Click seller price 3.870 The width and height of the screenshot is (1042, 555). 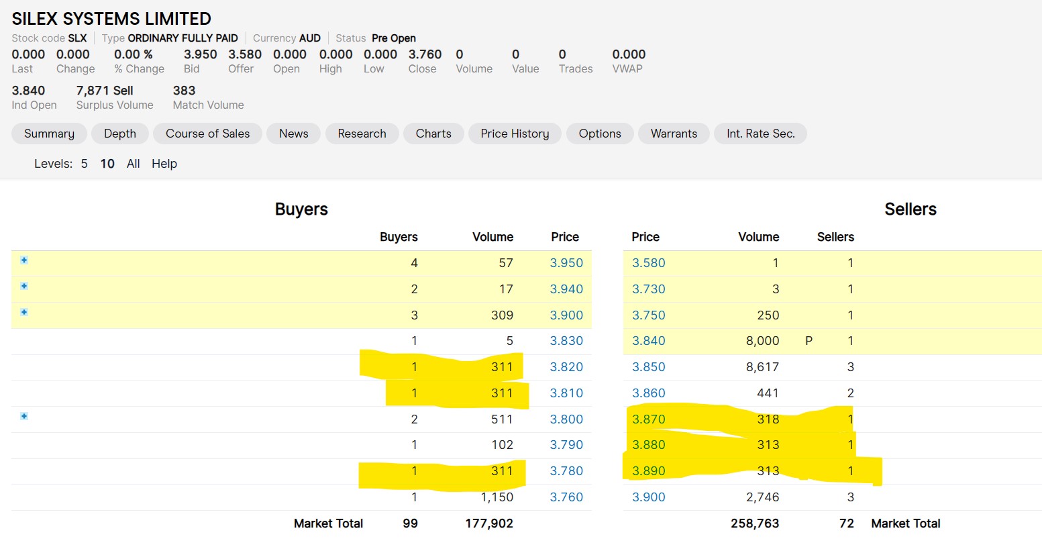pyautogui.click(x=649, y=419)
